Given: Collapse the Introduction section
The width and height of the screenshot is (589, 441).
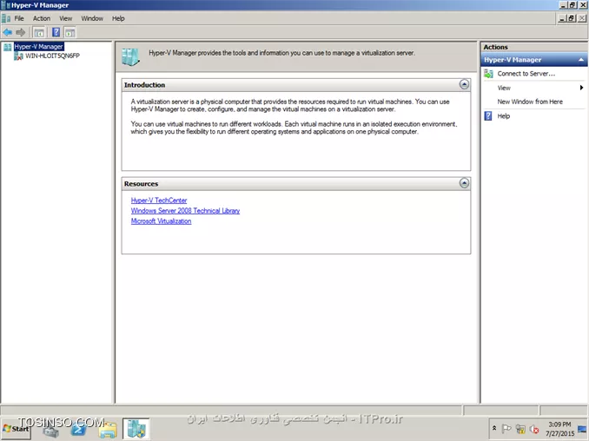Looking at the screenshot, I should [464, 84].
